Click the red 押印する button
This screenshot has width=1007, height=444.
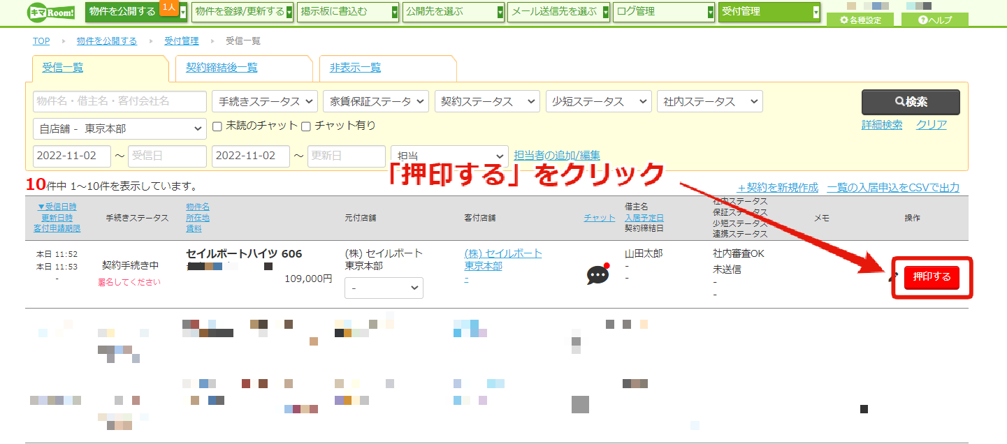click(x=932, y=277)
